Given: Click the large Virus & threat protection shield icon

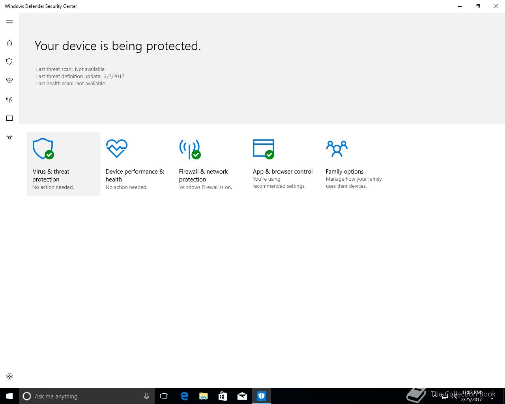Looking at the screenshot, I should coord(43,149).
